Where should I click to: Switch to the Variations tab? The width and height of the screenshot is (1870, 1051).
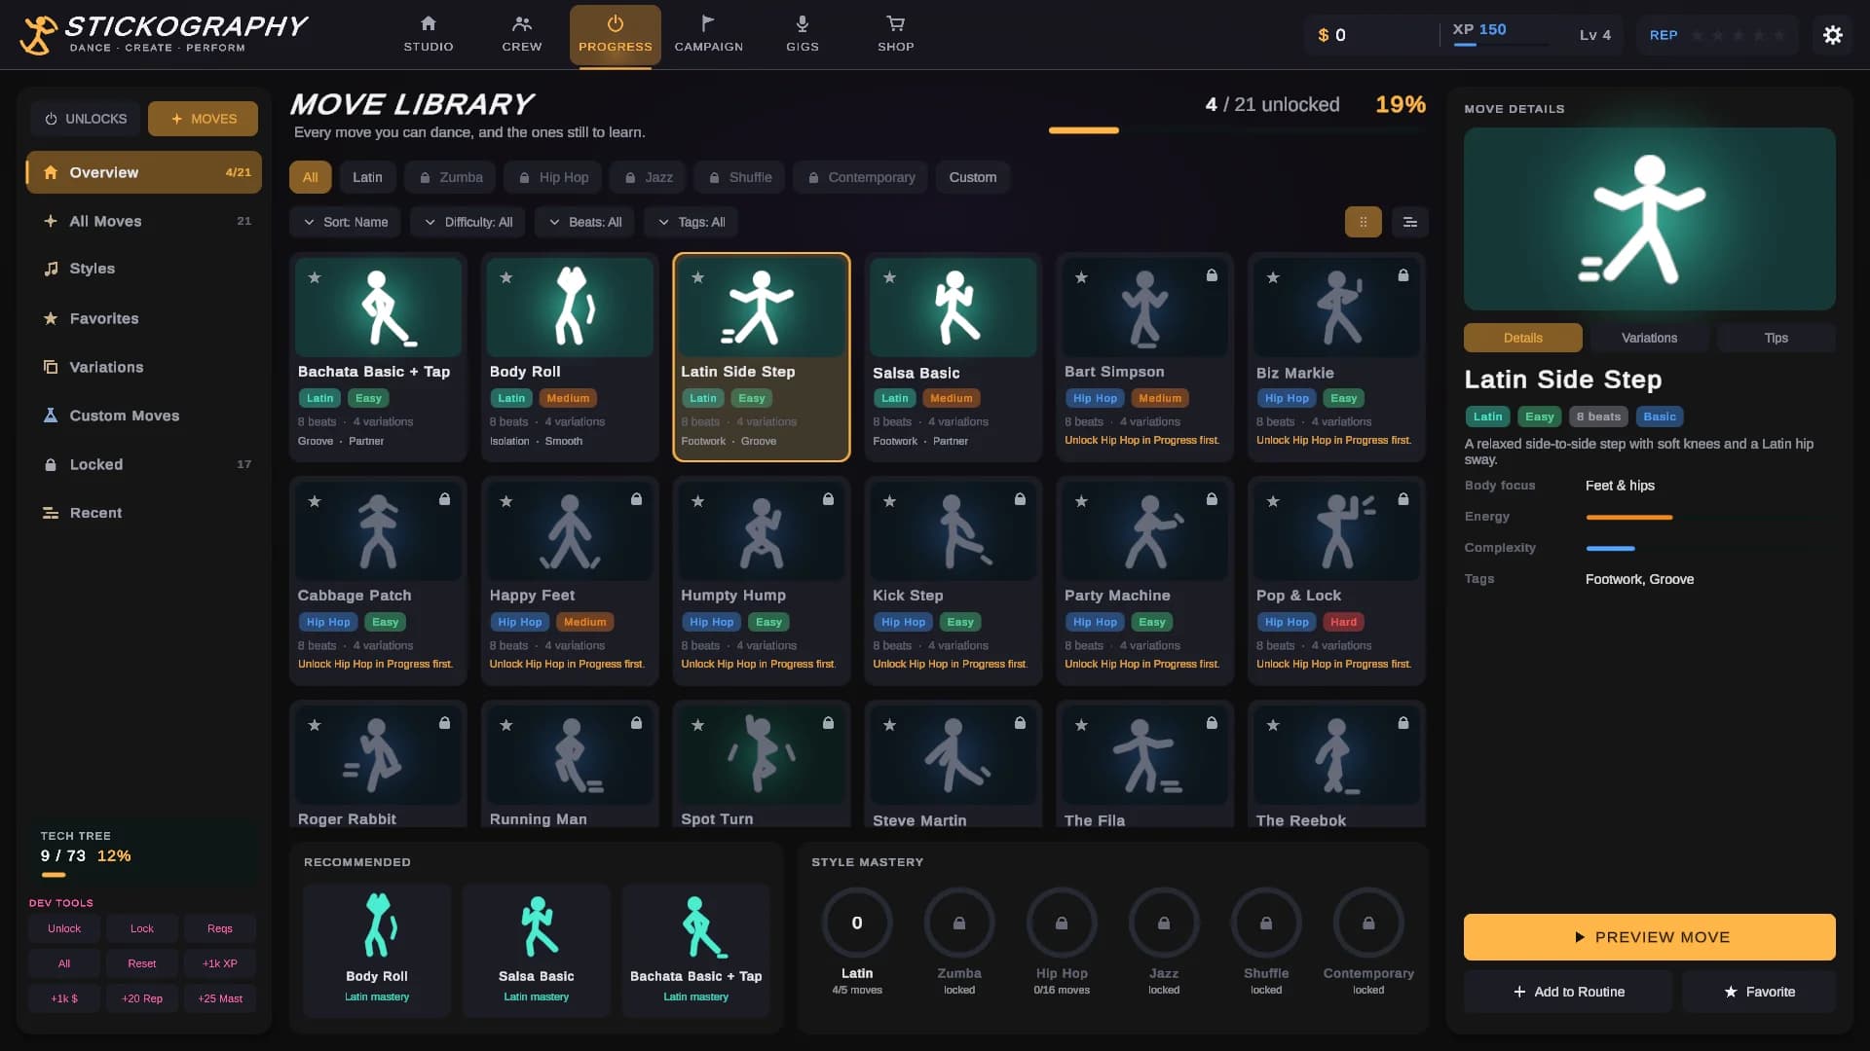pos(1649,338)
